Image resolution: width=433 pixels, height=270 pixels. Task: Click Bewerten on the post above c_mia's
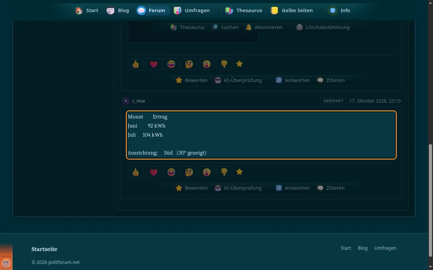(x=191, y=80)
